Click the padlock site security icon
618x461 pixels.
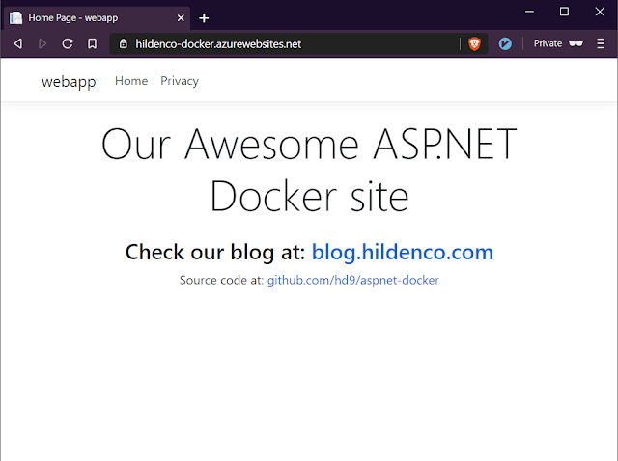[124, 43]
